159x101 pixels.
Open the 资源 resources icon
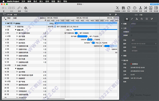[x=140, y=8]
